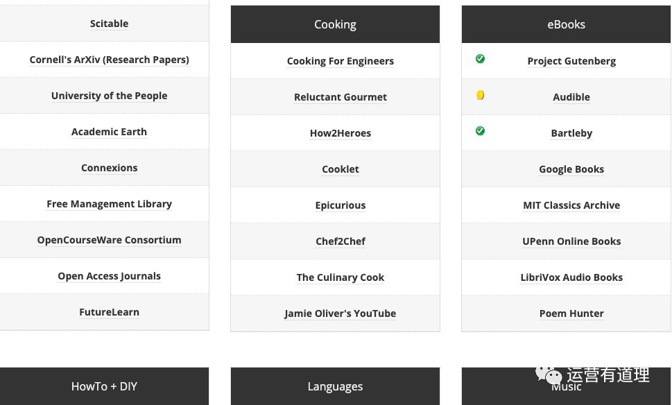Open OpenCourseWare Consortium link
This screenshot has width=672, height=405.
click(110, 239)
